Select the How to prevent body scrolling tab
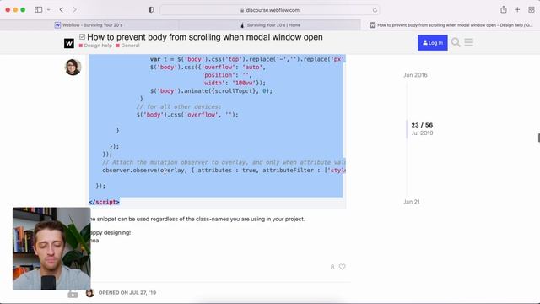Viewport: 540px width, 304px height. coord(451,25)
